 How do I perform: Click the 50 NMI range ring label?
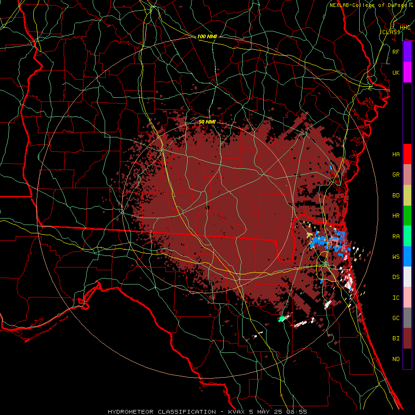[207, 122]
